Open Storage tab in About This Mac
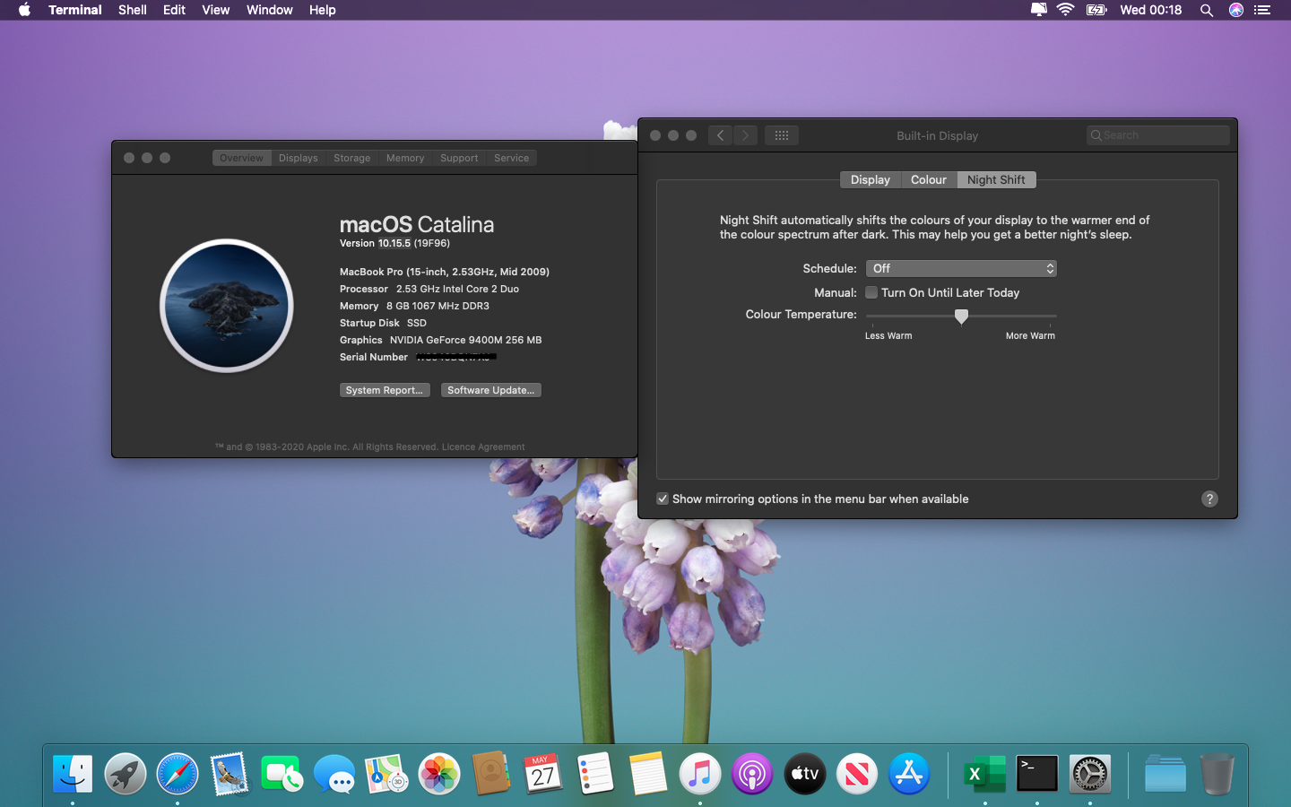This screenshot has width=1291, height=807. (352, 158)
